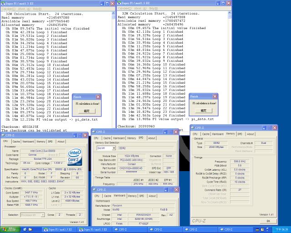Open the Slot #1 dropdown in the SPD window
Image resolution: width=291 pixels, height=233 pixels.
114,148
